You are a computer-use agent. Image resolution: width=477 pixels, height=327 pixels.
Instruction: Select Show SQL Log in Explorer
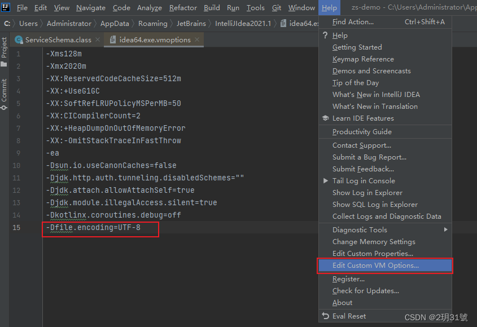385,205
